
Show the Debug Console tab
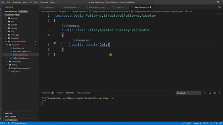tap(83, 93)
